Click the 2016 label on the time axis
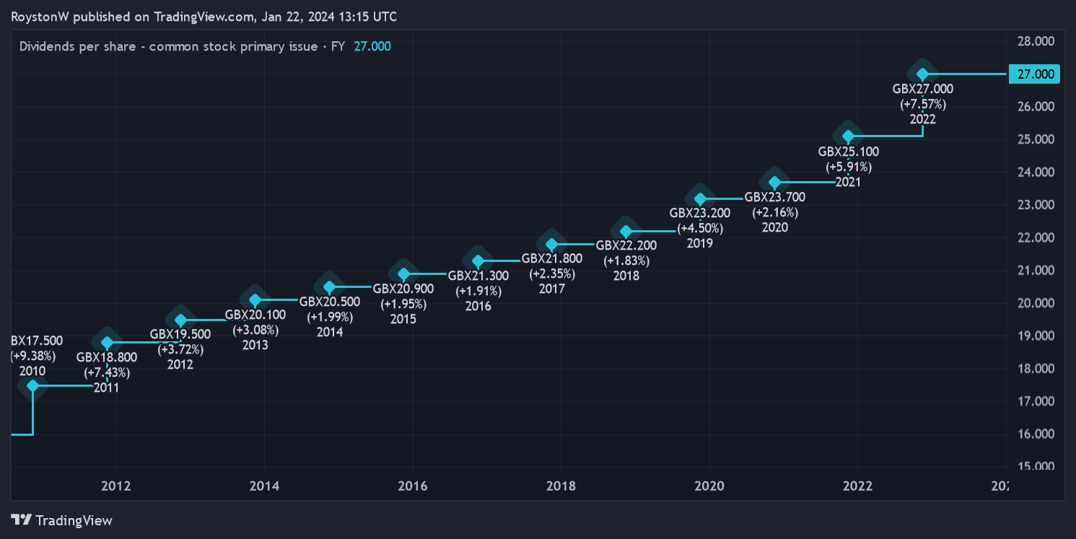1076x539 pixels. [413, 486]
